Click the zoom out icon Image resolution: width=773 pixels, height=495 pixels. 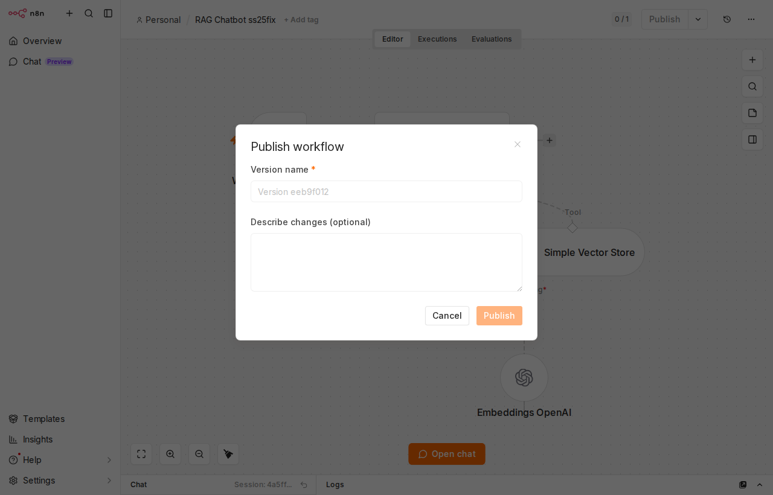[199, 454]
